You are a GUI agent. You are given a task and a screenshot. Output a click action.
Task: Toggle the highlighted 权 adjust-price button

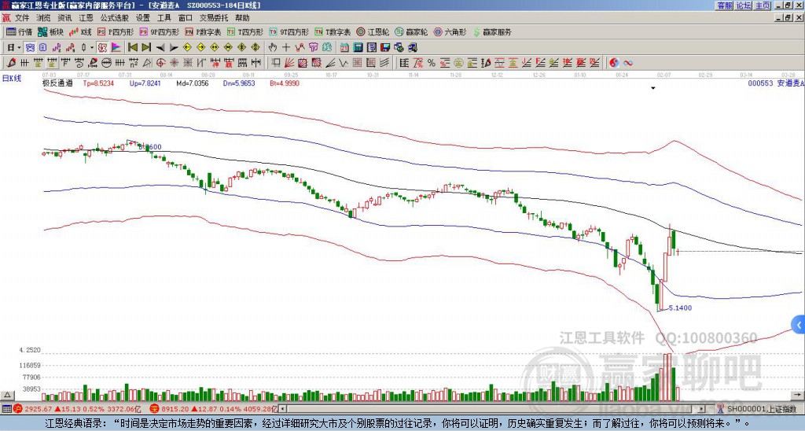(102, 47)
